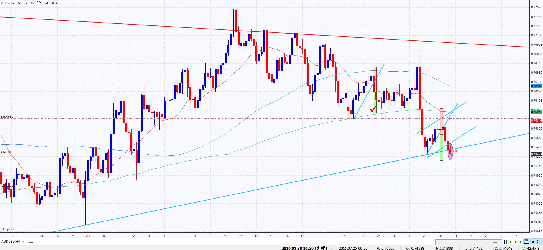Click the blue 0.76348 price label
The height and width of the screenshot is (250, 543).
pos(536,86)
